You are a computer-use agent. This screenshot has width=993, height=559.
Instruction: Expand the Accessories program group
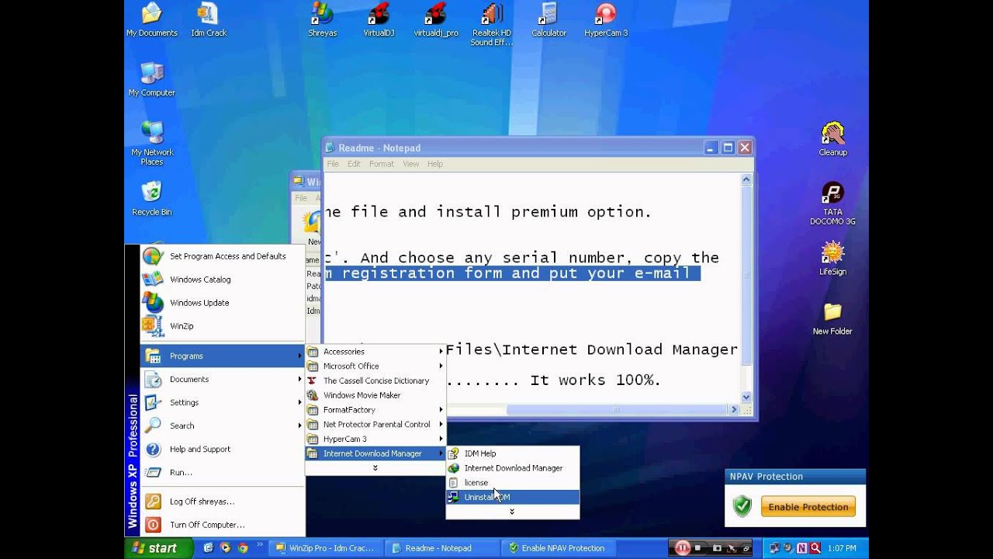pos(375,352)
